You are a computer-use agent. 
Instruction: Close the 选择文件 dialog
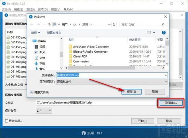click(165, 17)
